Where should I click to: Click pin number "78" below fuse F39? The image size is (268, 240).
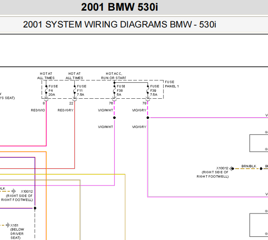pos(144,103)
